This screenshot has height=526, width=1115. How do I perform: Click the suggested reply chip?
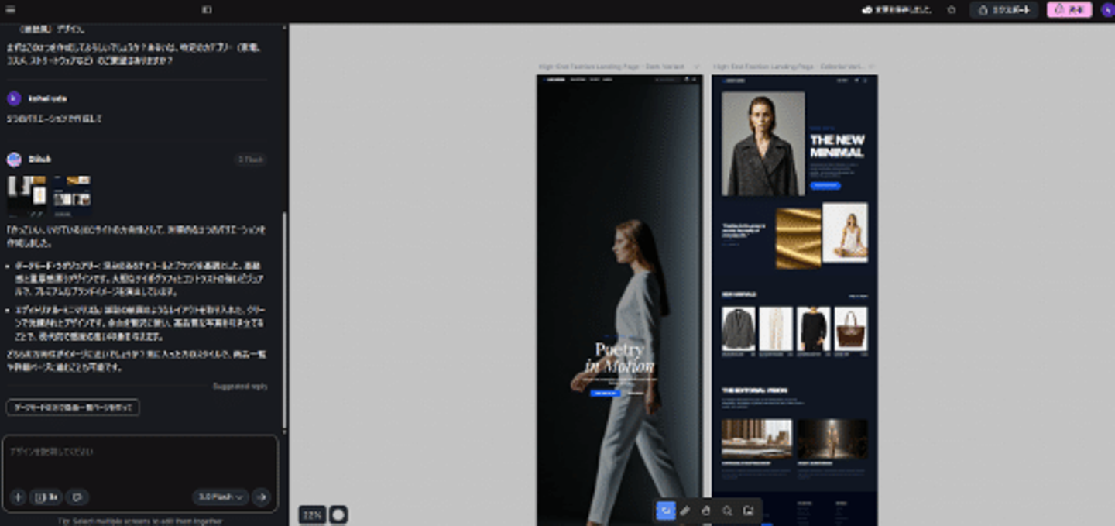click(73, 407)
